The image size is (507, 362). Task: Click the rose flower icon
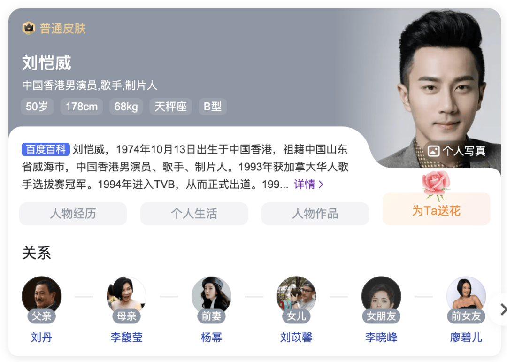(x=436, y=185)
